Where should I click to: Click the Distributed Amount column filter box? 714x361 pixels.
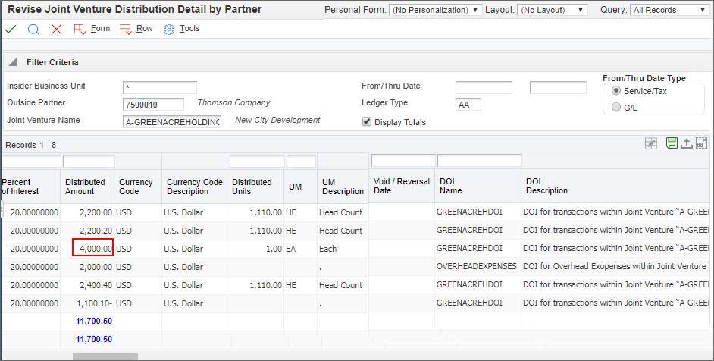89,161
